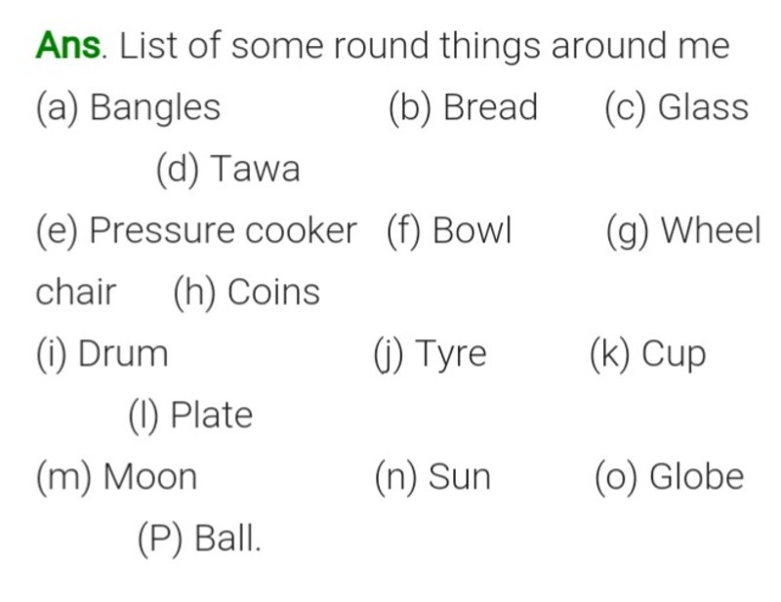Click the word 'Moon'
Image resolution: width=781 pixels, height=602 pixels.
tap(150, 476)
